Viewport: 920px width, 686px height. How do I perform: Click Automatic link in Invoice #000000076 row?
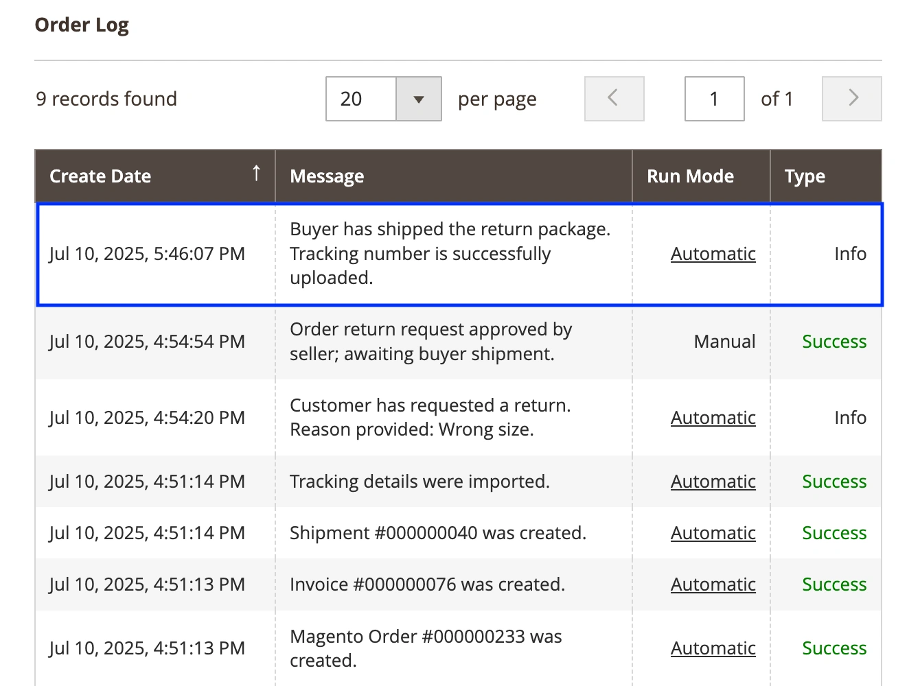713,584
